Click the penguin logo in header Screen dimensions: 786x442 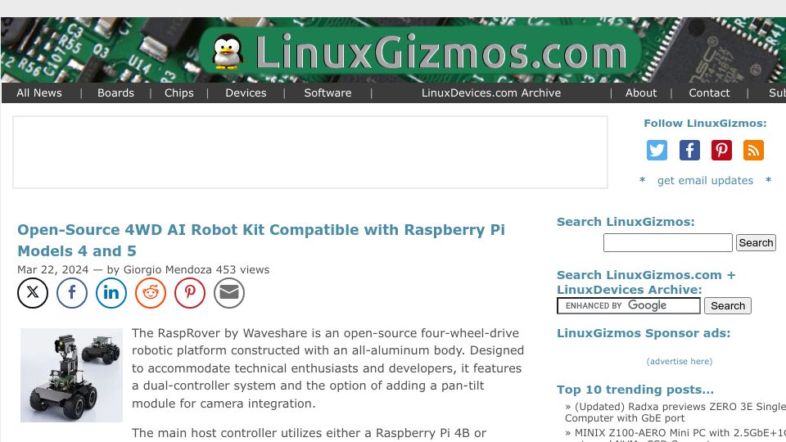click(x=227, y=52)
